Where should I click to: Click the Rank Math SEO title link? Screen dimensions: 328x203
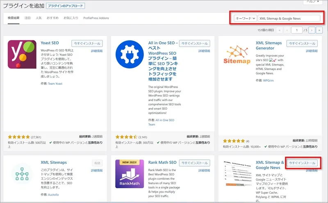[162, 162]
